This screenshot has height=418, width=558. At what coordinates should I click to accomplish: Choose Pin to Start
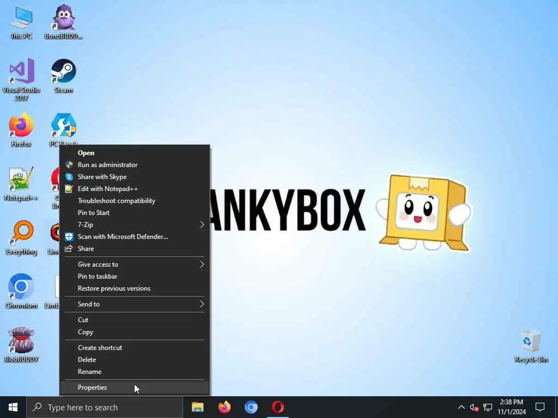135,213
